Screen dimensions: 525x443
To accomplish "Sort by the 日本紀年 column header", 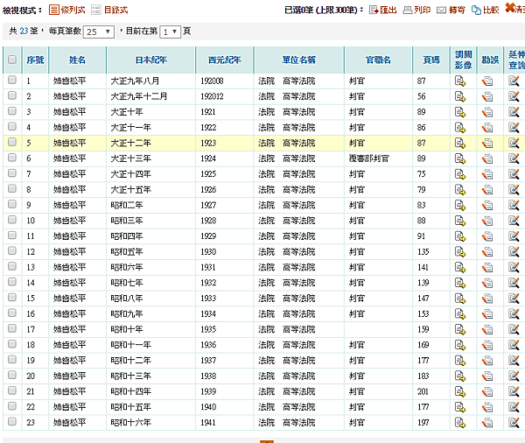I will pos(151,60).
